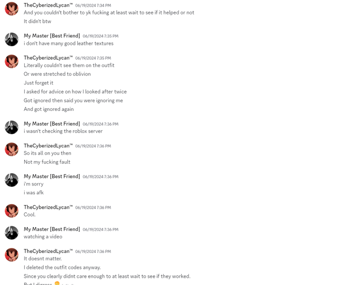Select the 'Just forget it' message line
The width and height of the screenshot is (339, 285).
coord(39,83)
